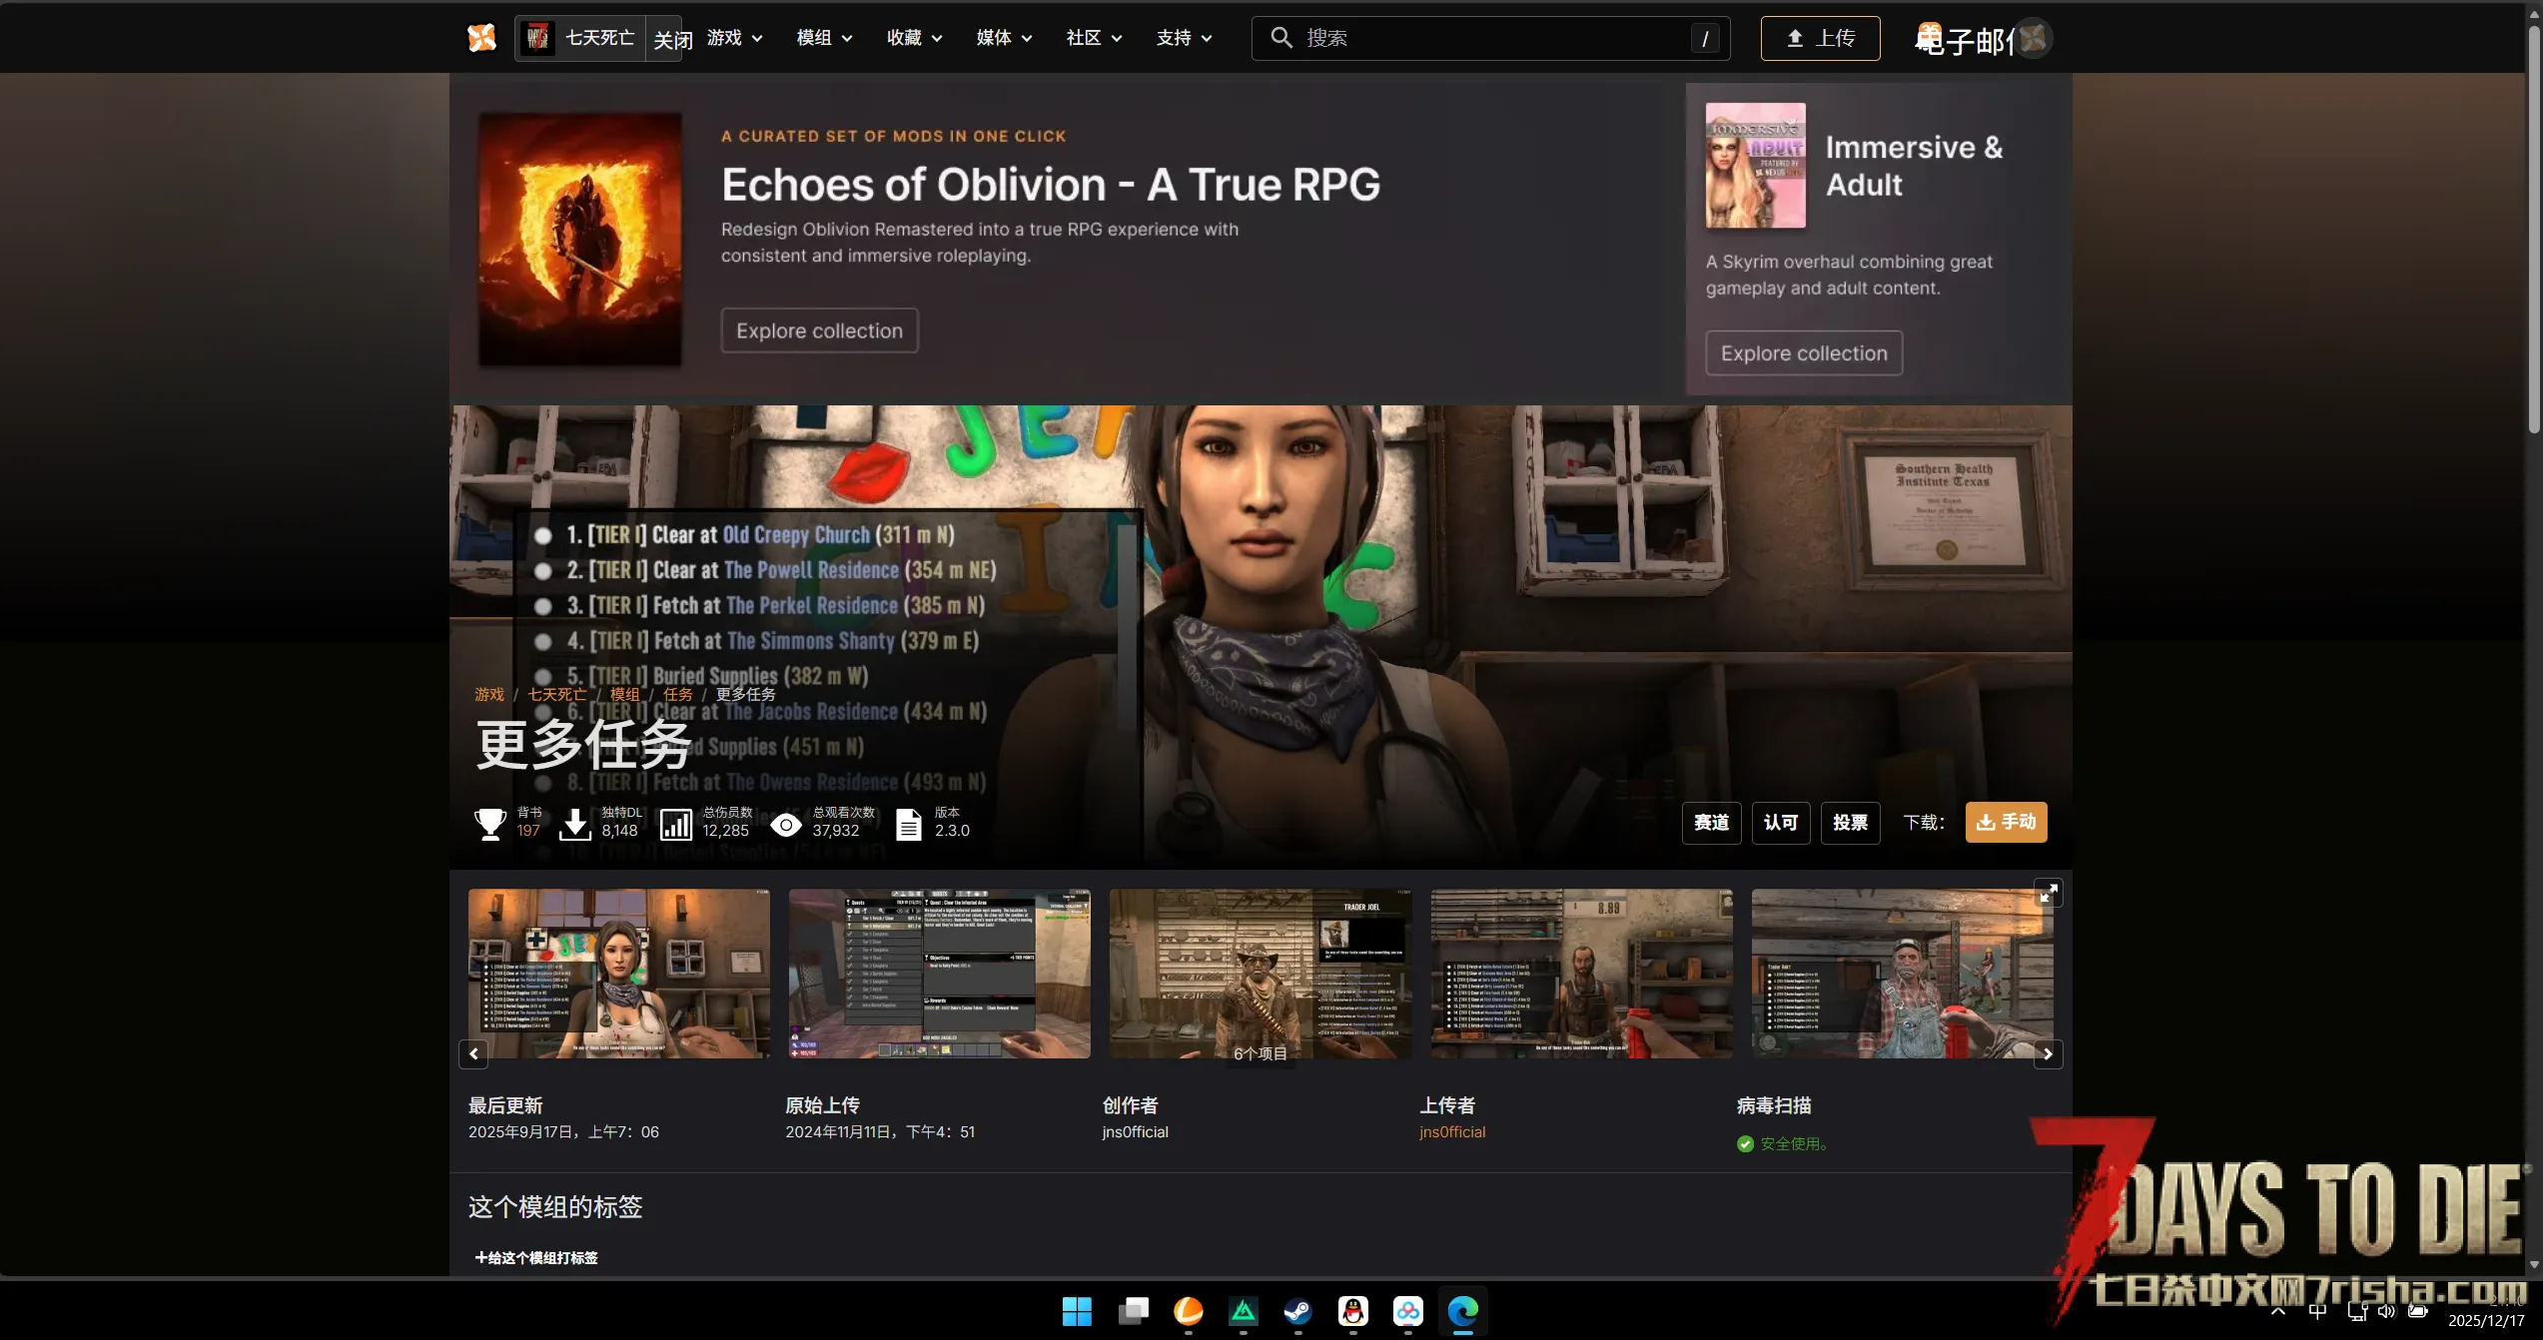
Task: Click the Windows Start button
Action: coord(1077,1311)
